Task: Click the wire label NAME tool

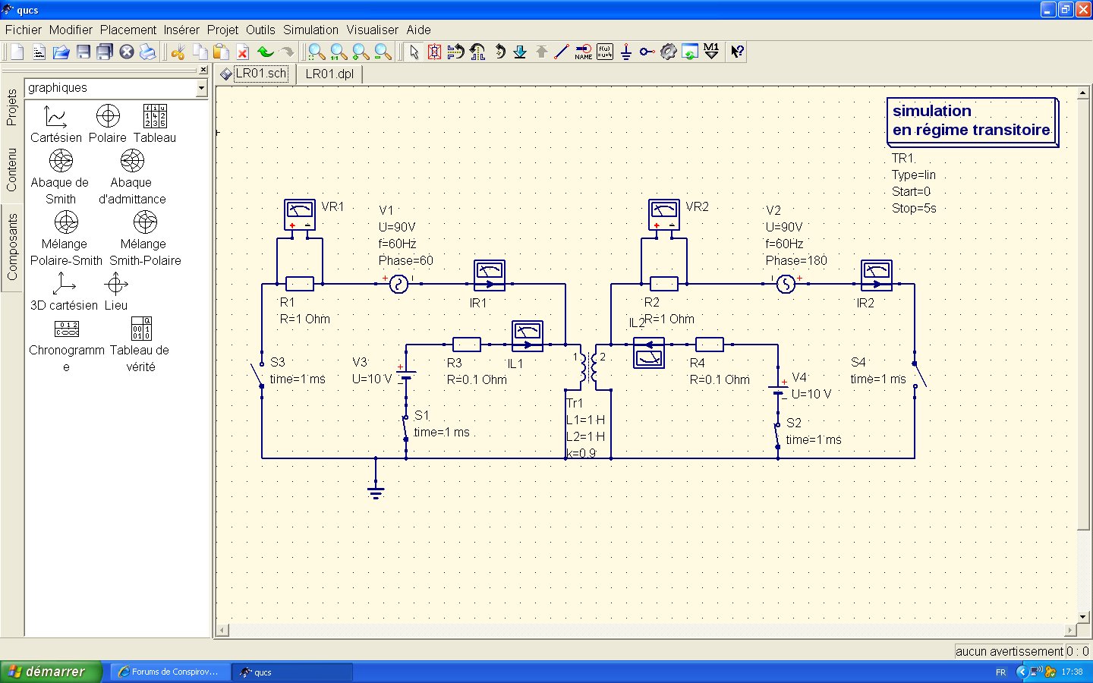Action: click(x=583, y=52)
